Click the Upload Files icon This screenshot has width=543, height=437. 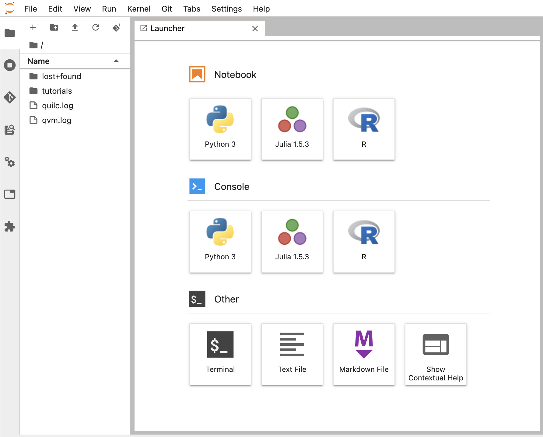75,28
